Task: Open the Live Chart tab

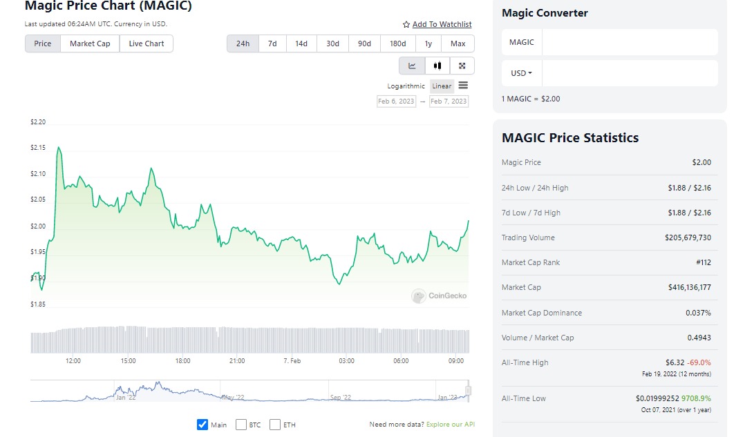Action: click(146, 43)
